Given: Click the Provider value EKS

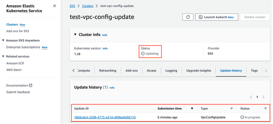Looking at the screenshot, I should (x=210, y=53).
